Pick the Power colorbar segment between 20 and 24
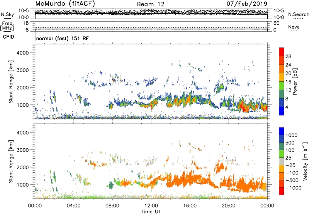 coord(282,69)
